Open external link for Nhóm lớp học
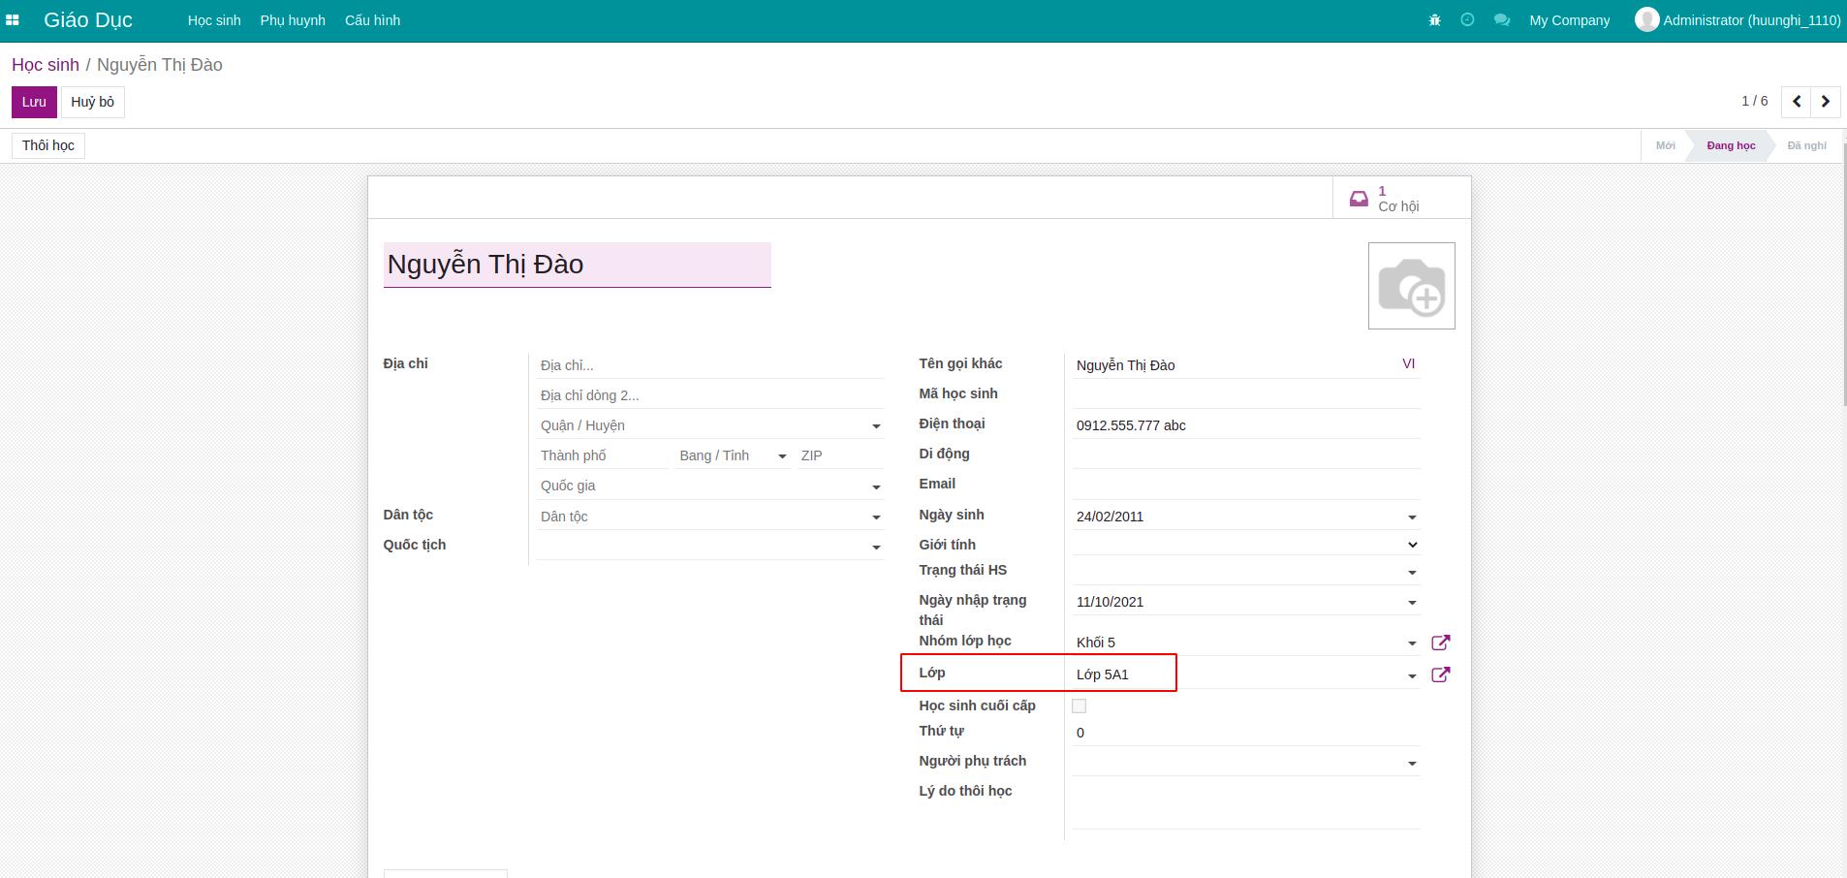Viewport: 1847px width, 878px height. click(x=1440, y=643)
